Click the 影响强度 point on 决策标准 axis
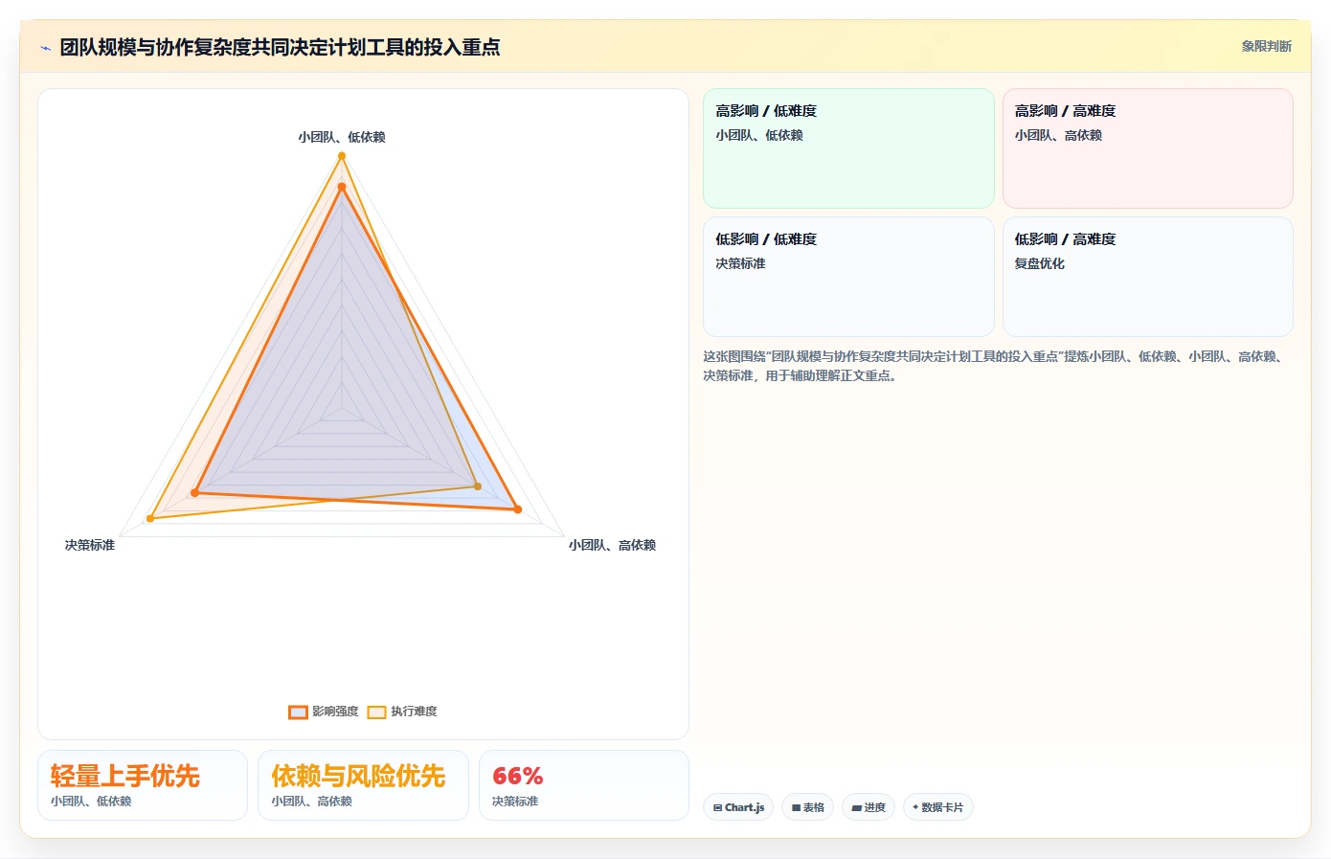This screenshot has width=1331, height=859. tap(195, 493)
